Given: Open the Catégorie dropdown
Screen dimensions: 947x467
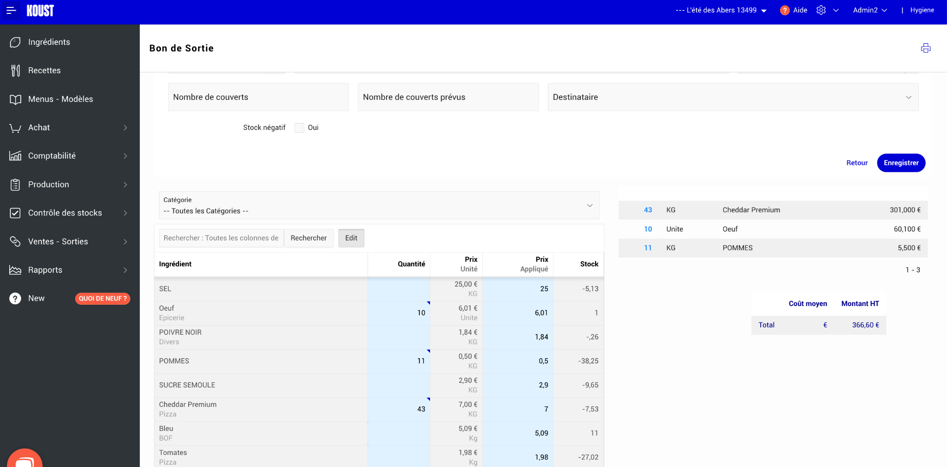Looking at the screenshot, I should pyautogui.click(x=379, y=205).
